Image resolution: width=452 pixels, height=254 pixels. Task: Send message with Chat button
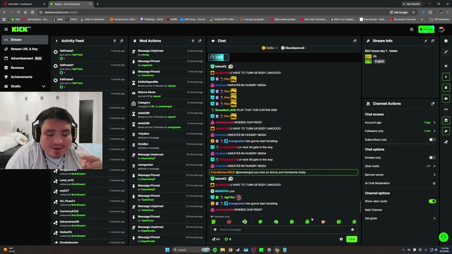[x=352, y=239]
